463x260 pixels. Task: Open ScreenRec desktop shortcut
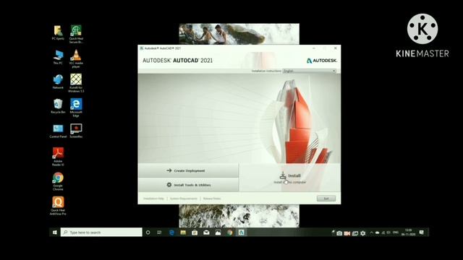click(x=76, y=131)
